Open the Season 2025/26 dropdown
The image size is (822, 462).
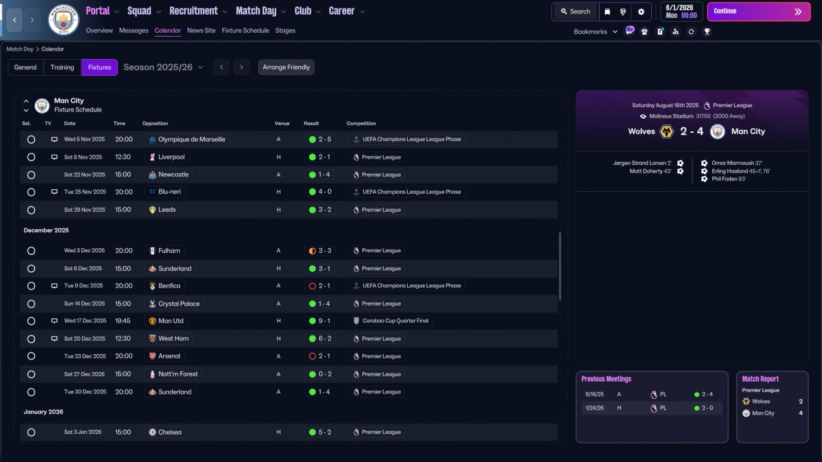(x=163, y=67)
